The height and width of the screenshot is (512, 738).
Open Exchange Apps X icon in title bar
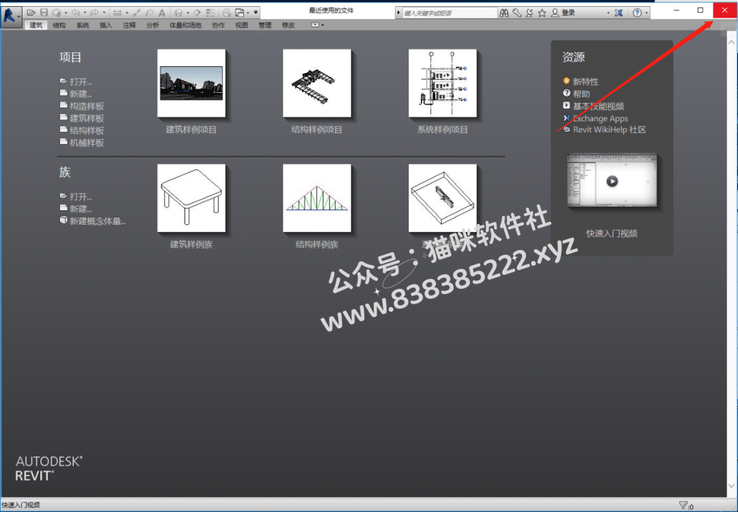click(x=619, y=13)
